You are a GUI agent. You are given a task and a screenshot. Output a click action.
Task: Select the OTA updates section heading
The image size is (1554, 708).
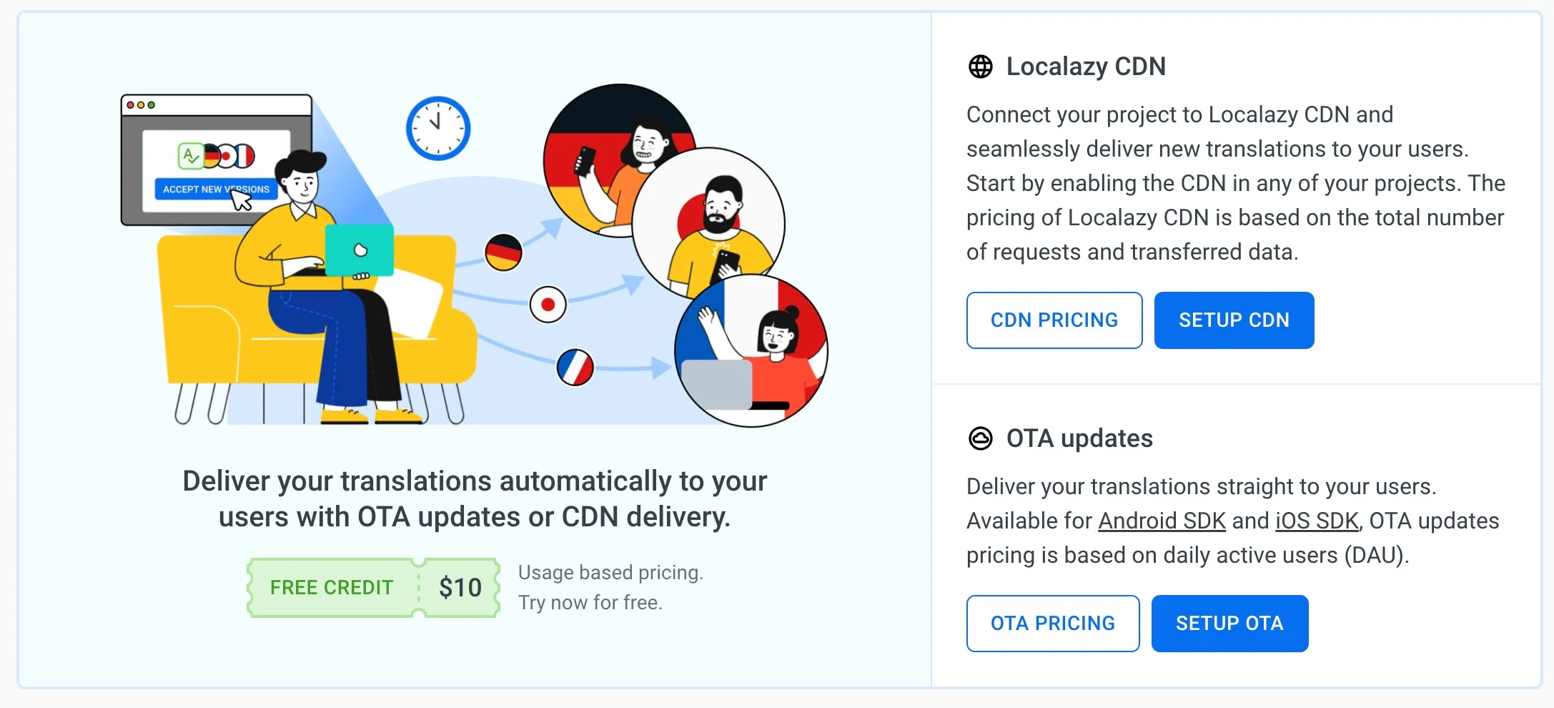coord(1079,438)
